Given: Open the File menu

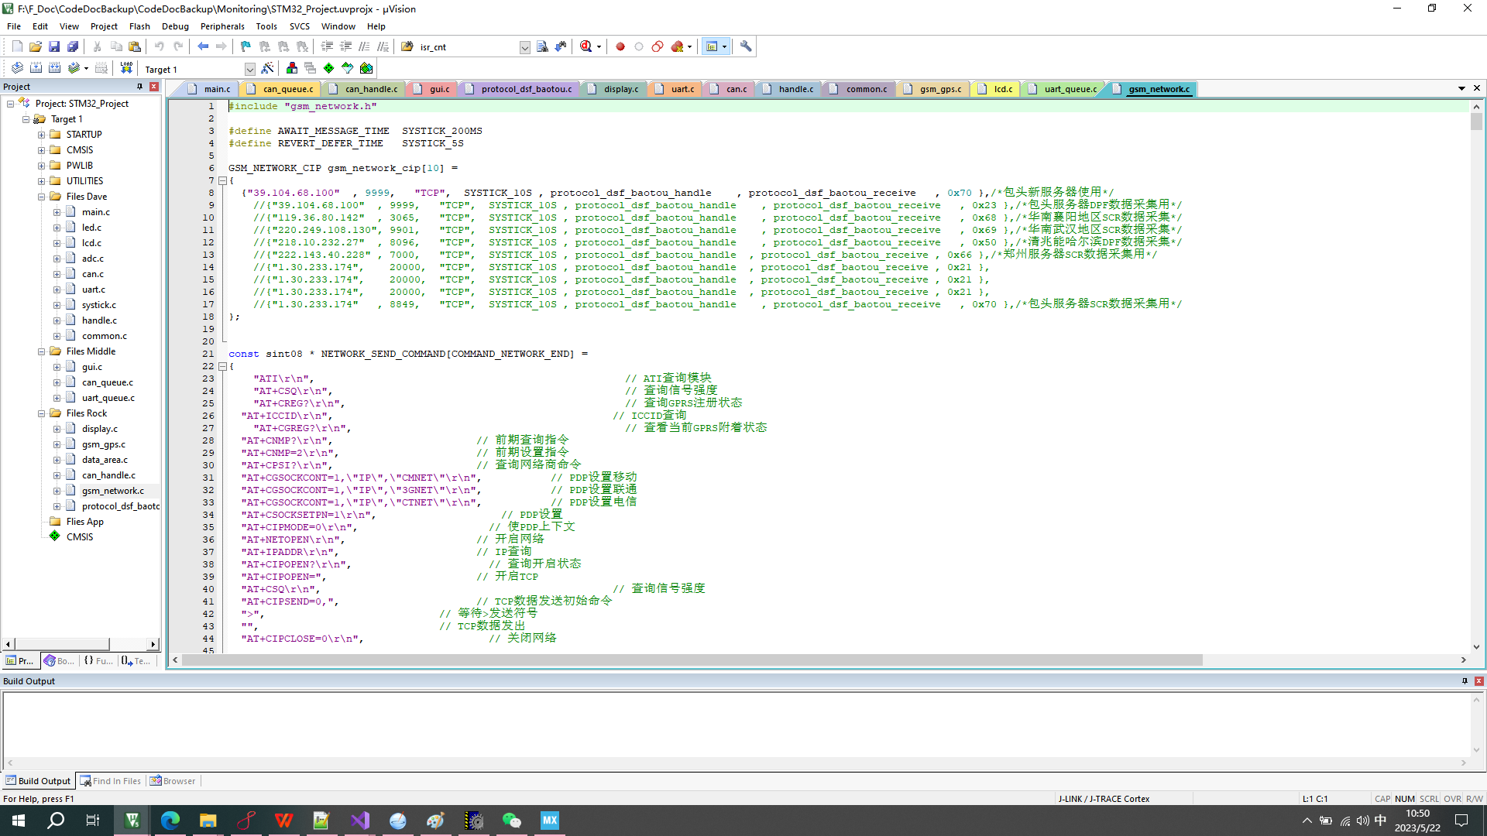Looking at the screenshot, I should pyautogui.click(x=14, y=26).
